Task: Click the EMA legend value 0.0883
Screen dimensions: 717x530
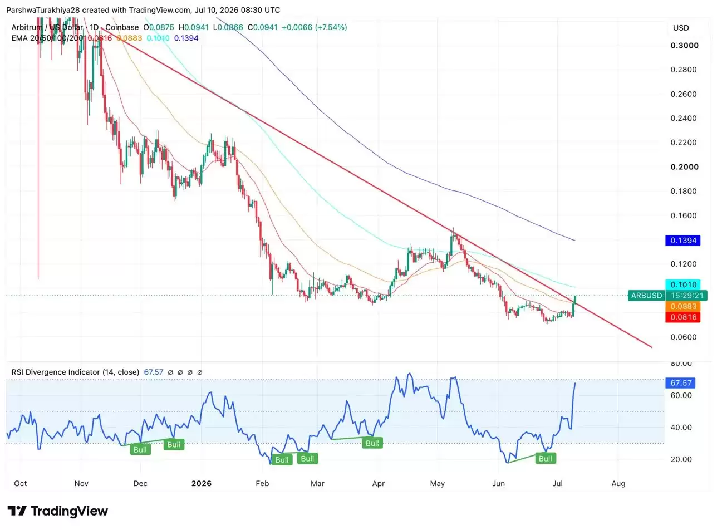Action: click(x=129, y=38)
